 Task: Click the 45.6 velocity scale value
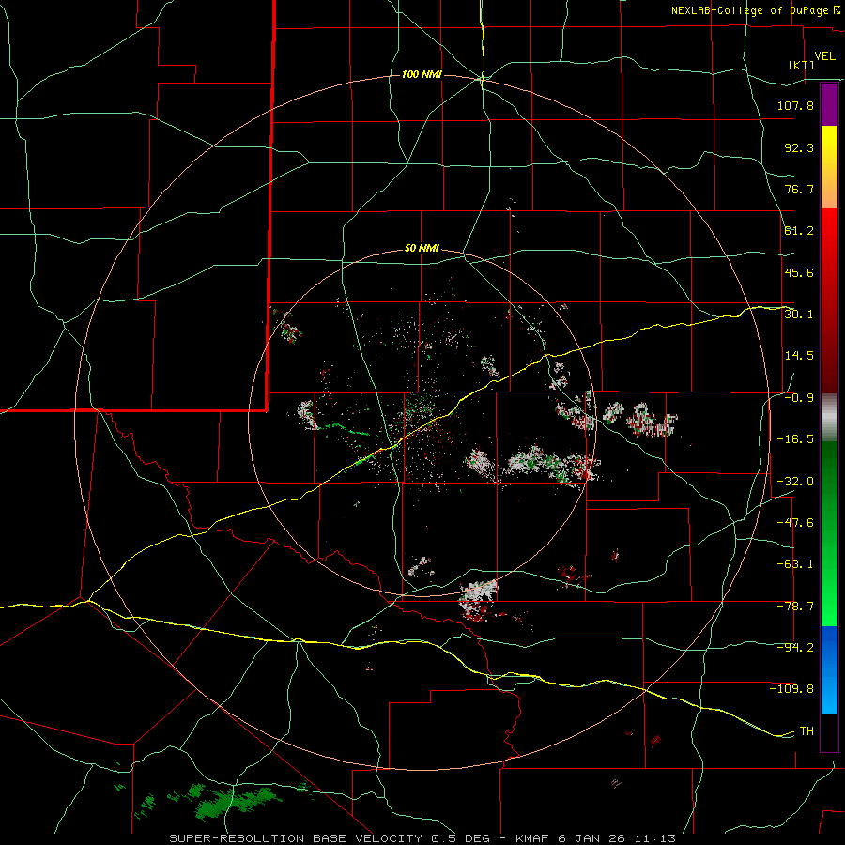point(799,272)
